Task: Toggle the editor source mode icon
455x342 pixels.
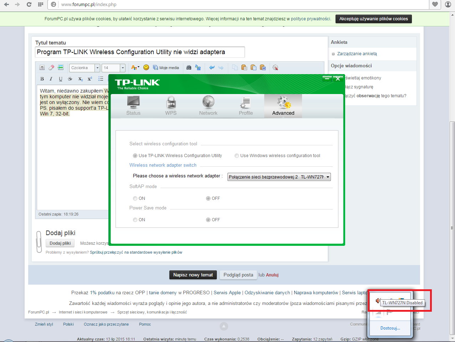Action: tap(42, 67)
